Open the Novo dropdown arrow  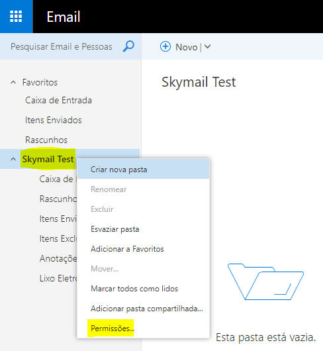point(208,46)
